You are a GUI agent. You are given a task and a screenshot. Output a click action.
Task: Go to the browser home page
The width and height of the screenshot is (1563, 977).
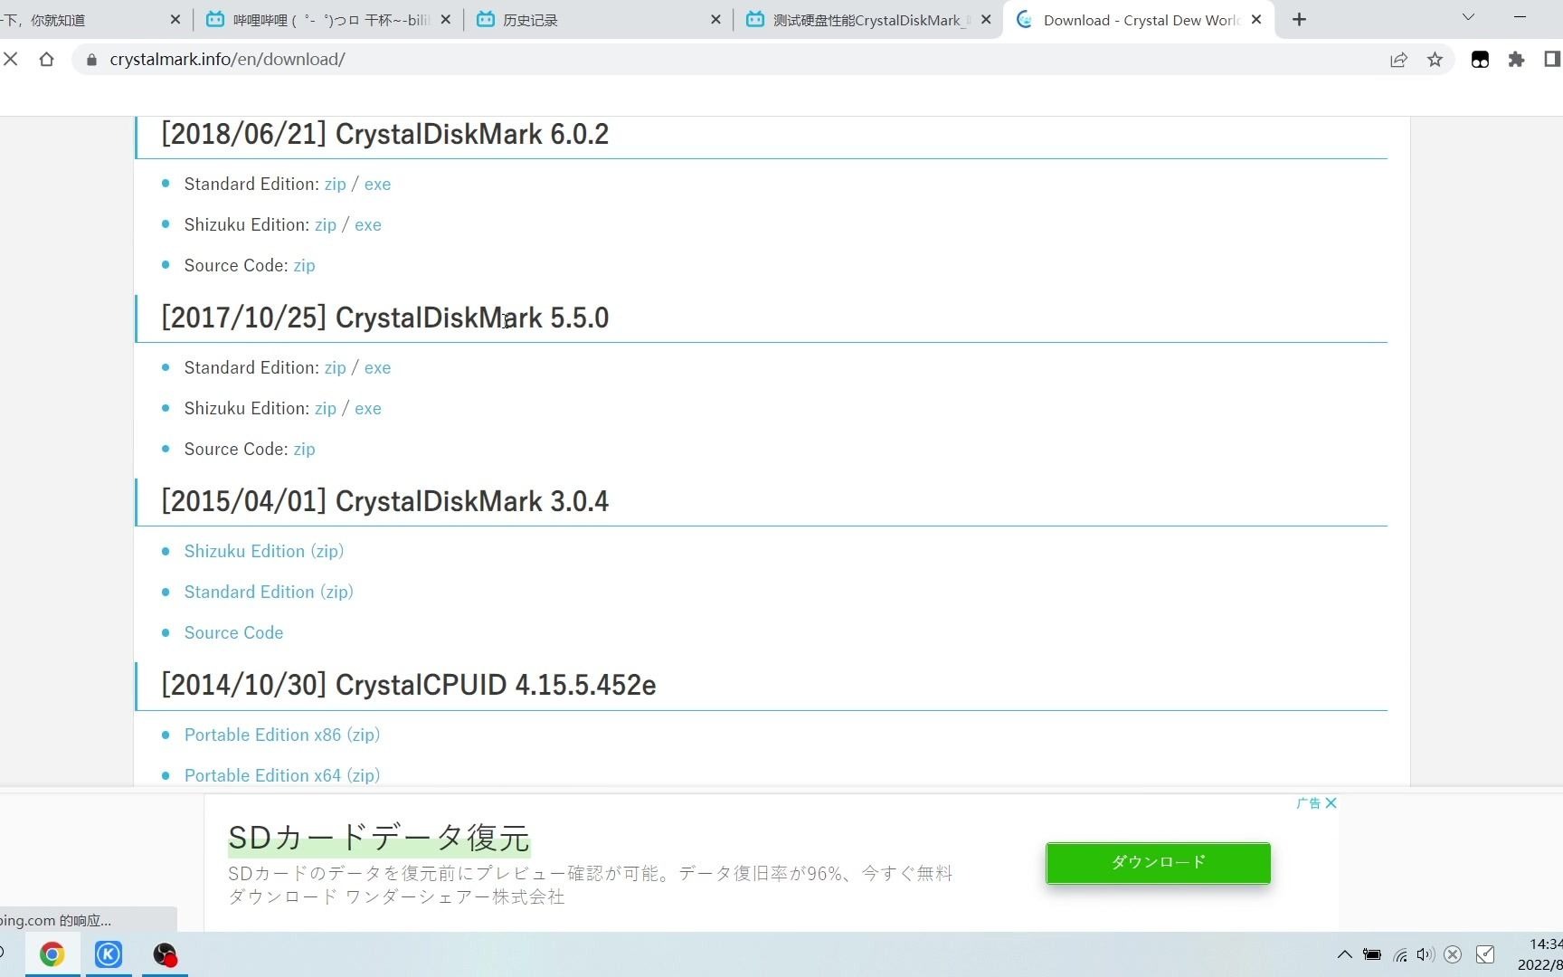tap(46, 60)
